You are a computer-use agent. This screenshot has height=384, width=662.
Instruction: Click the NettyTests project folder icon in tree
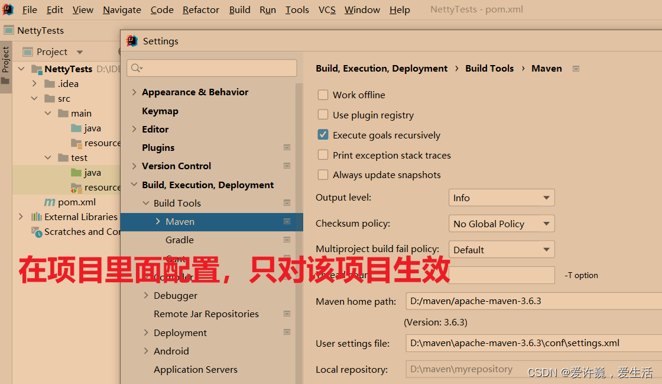(37, 69)
